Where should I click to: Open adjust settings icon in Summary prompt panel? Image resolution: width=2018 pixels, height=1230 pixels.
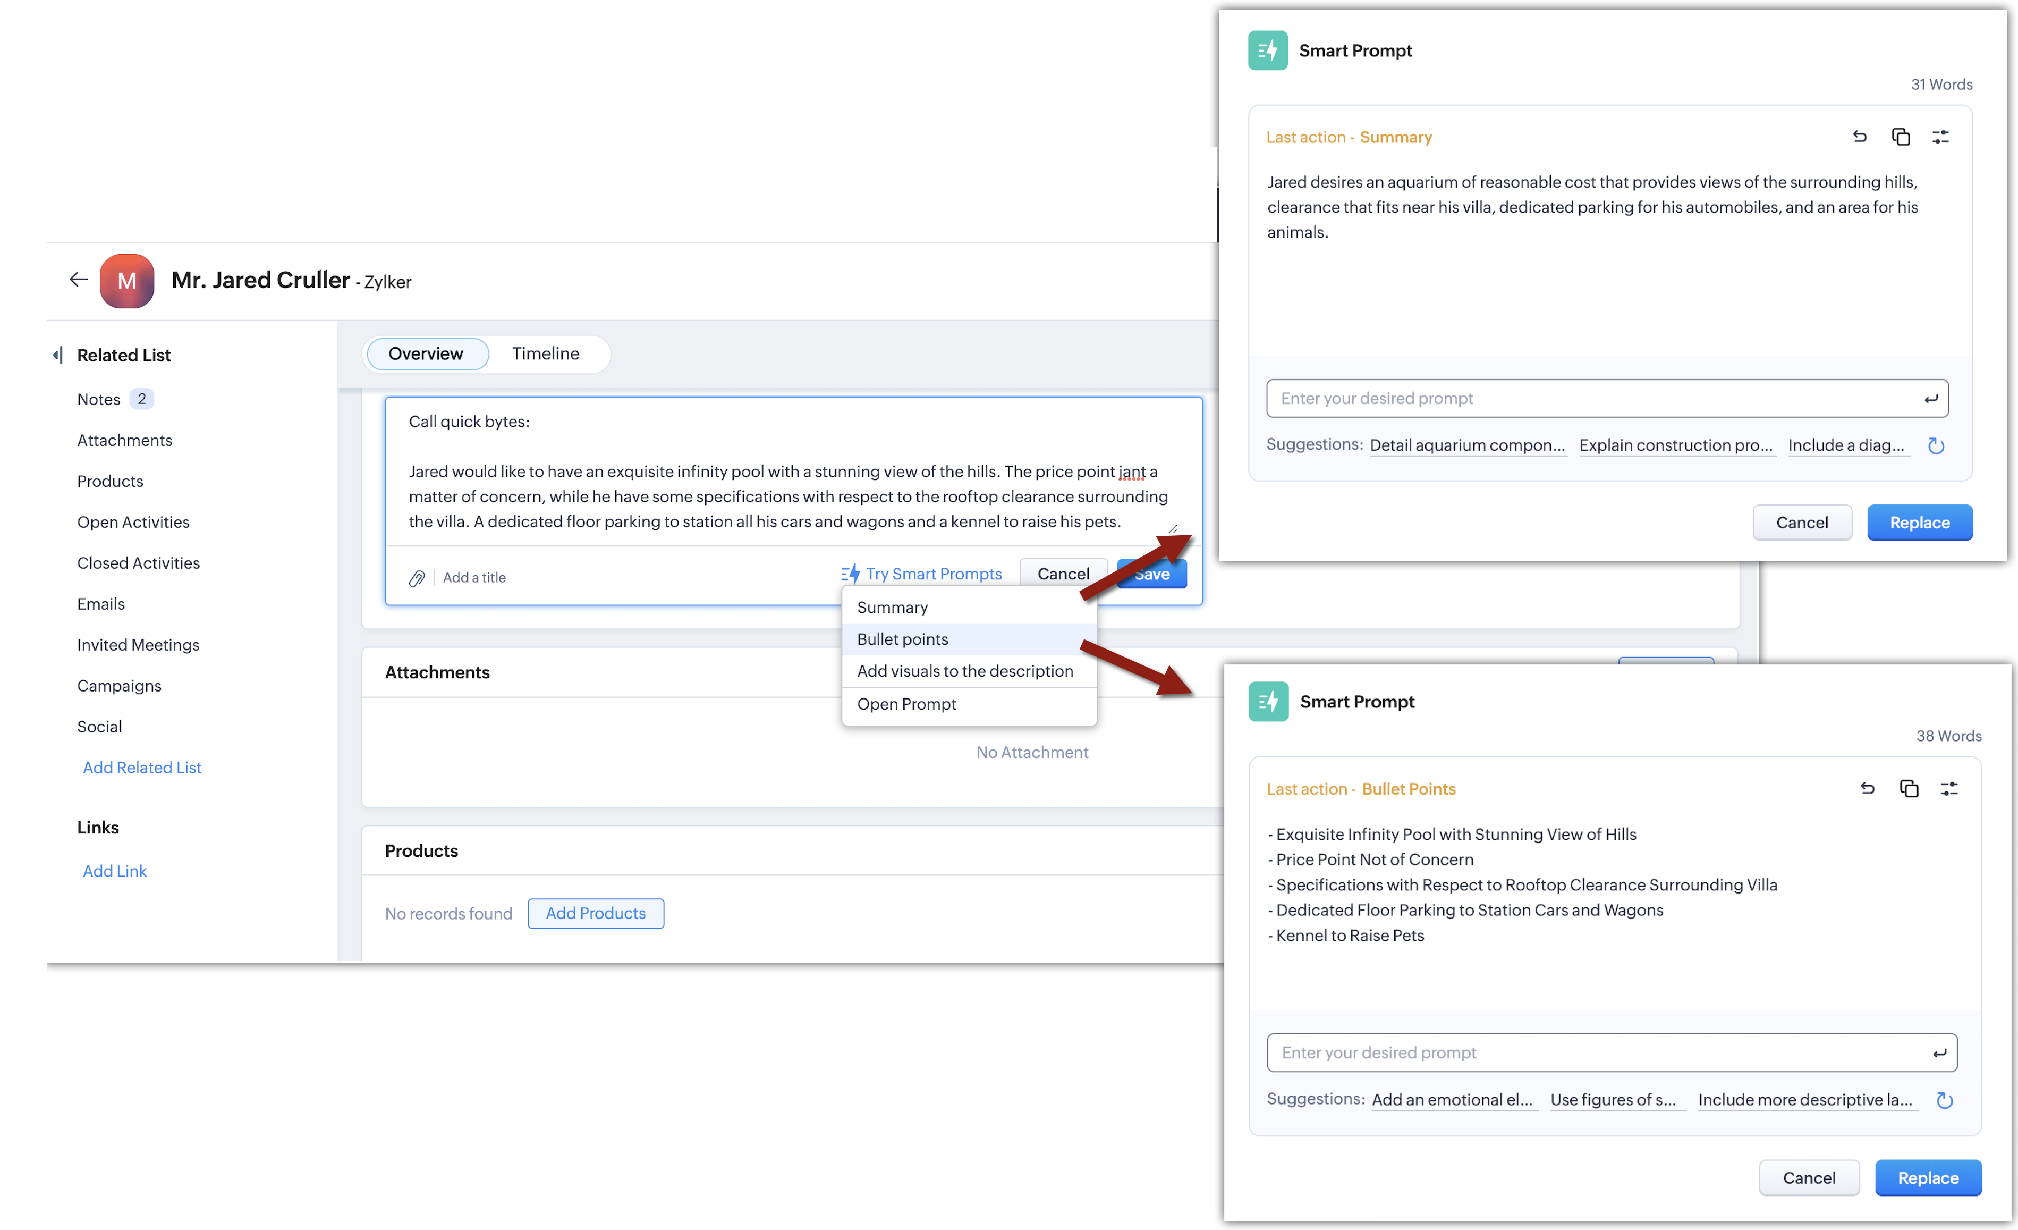(x=1940, y=137)
